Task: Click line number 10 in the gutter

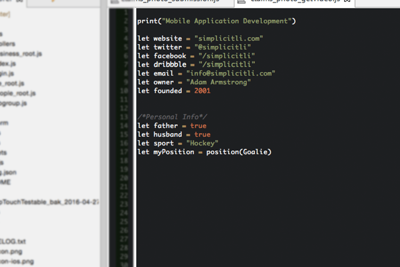Action: point(124,91)
